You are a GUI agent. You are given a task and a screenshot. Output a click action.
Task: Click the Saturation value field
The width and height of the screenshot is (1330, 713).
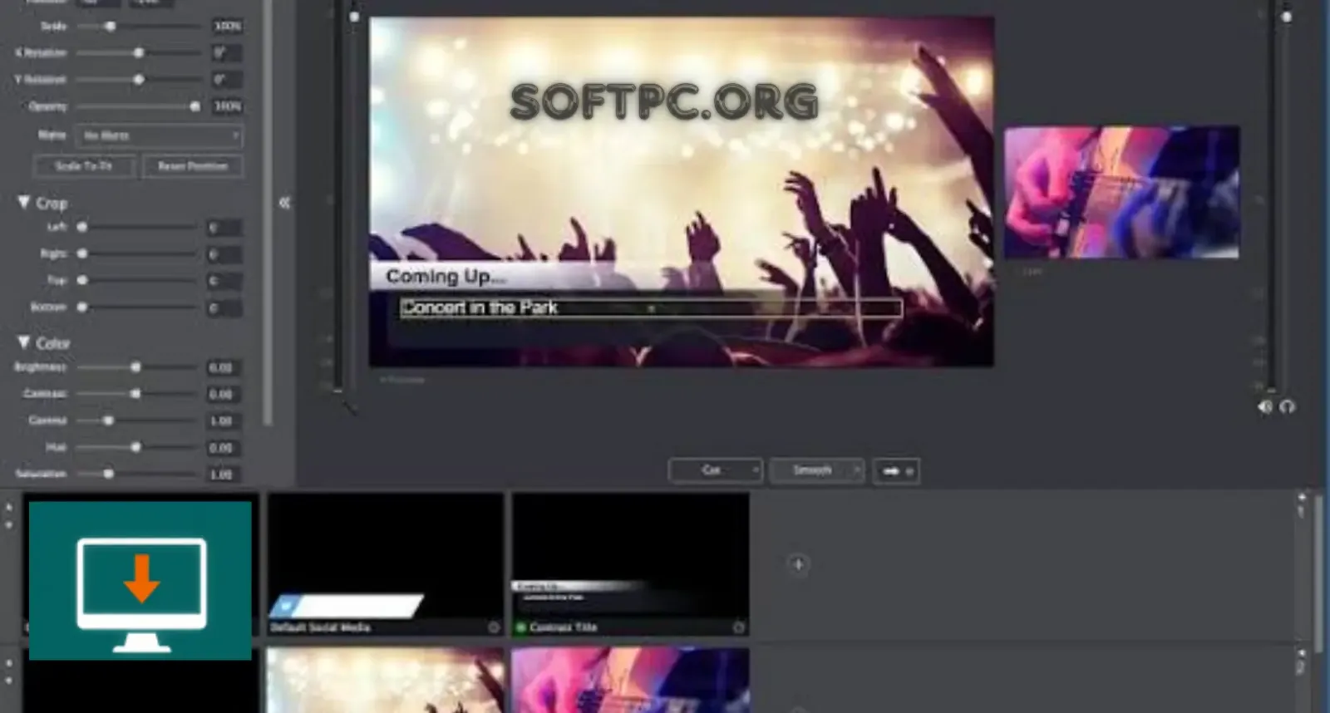coord(224,475)
